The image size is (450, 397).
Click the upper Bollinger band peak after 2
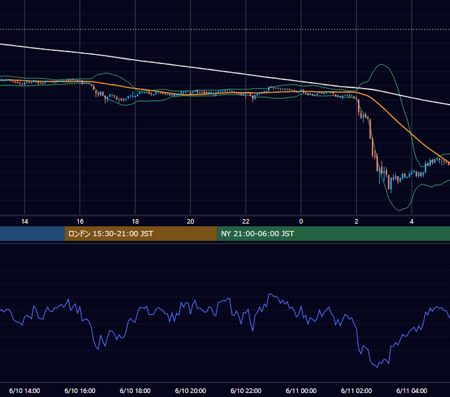pyautogui.click(x=382, y=65)
